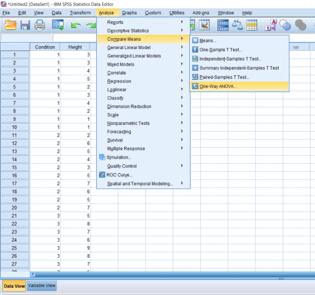The image size is (315, 295).
Task: Expand Generalized Linear Models submenu
Action: [x=143, y=56]
